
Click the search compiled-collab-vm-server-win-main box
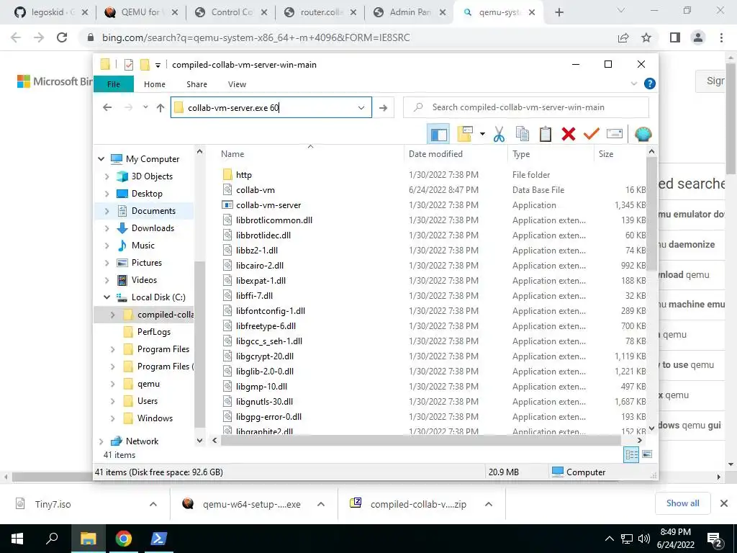pos(526,107)
